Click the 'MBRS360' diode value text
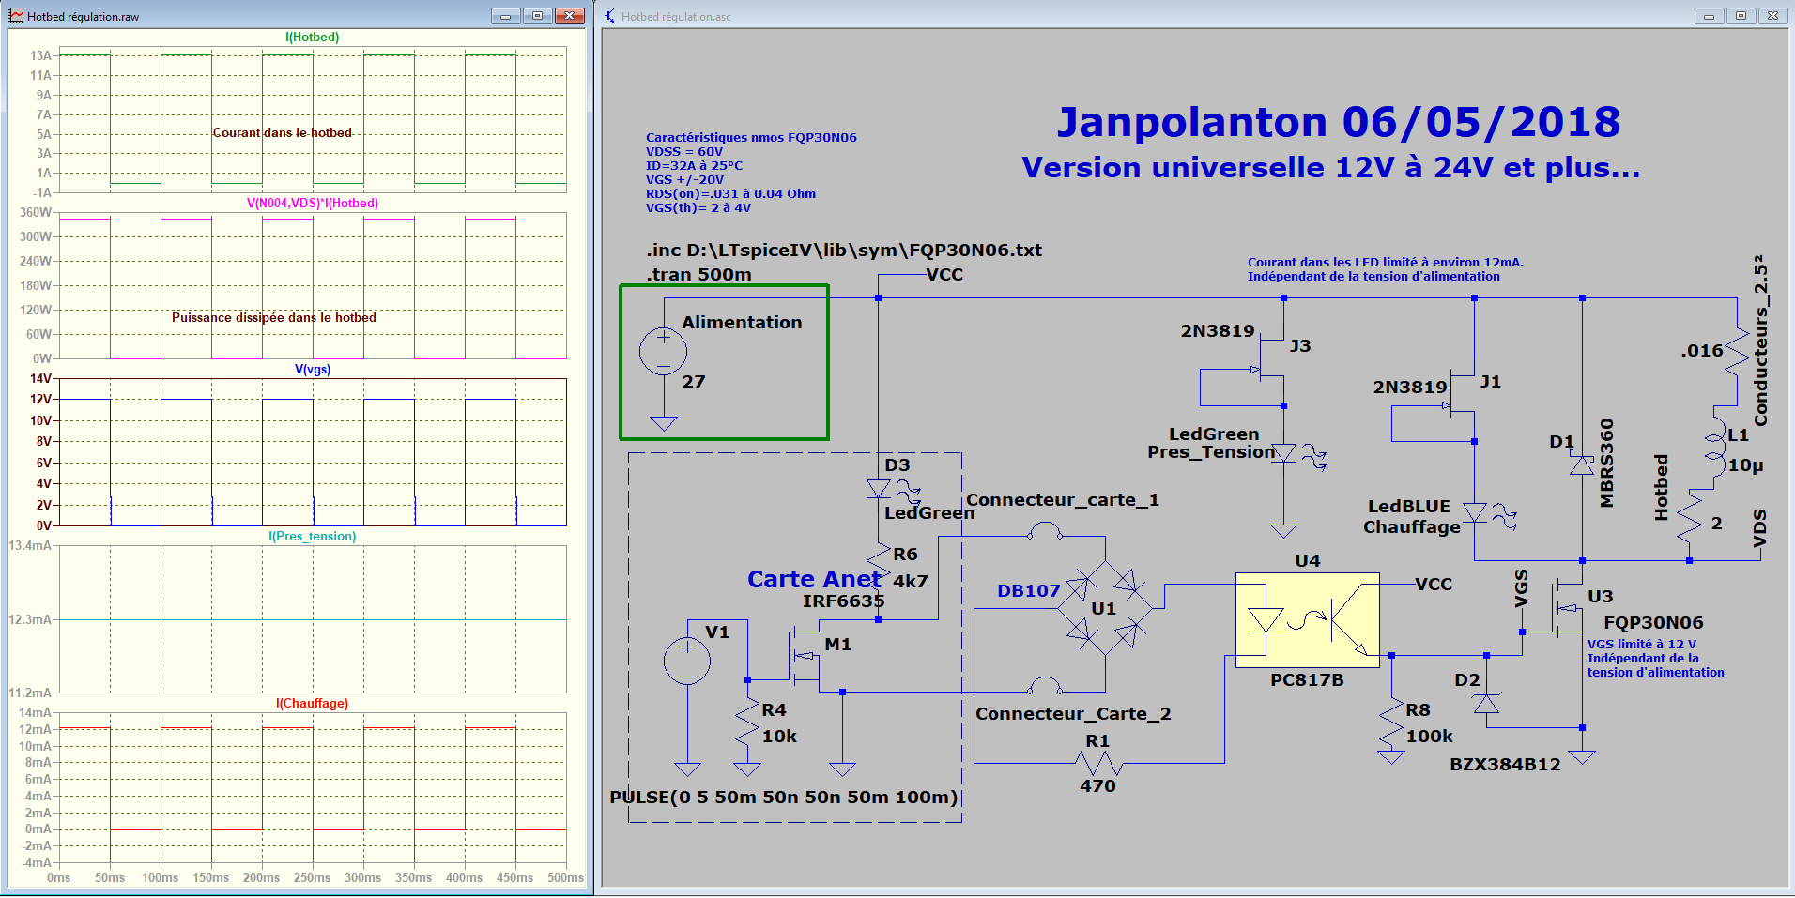Viewport: 1795px width, 898px height. 1606,463
